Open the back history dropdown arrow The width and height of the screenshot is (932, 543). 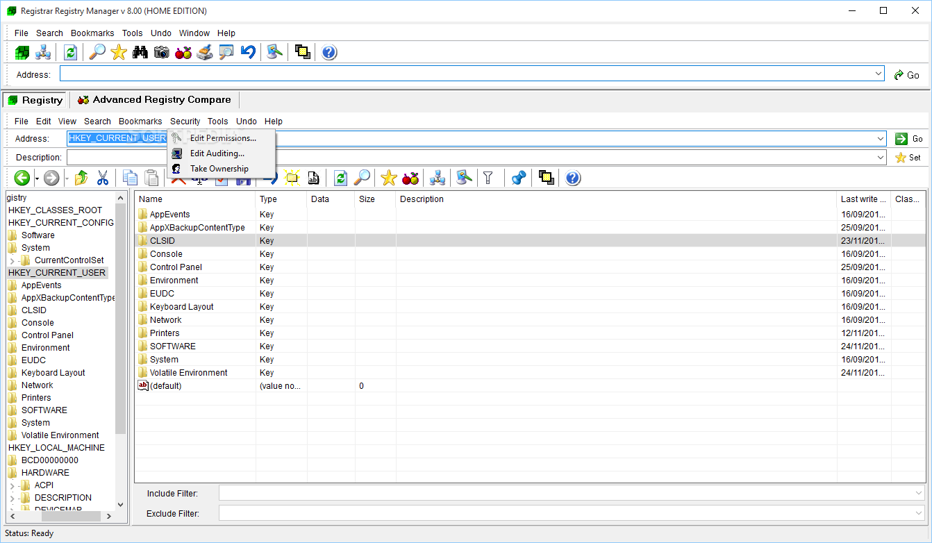pyautogui.click(x=37, y=178)
